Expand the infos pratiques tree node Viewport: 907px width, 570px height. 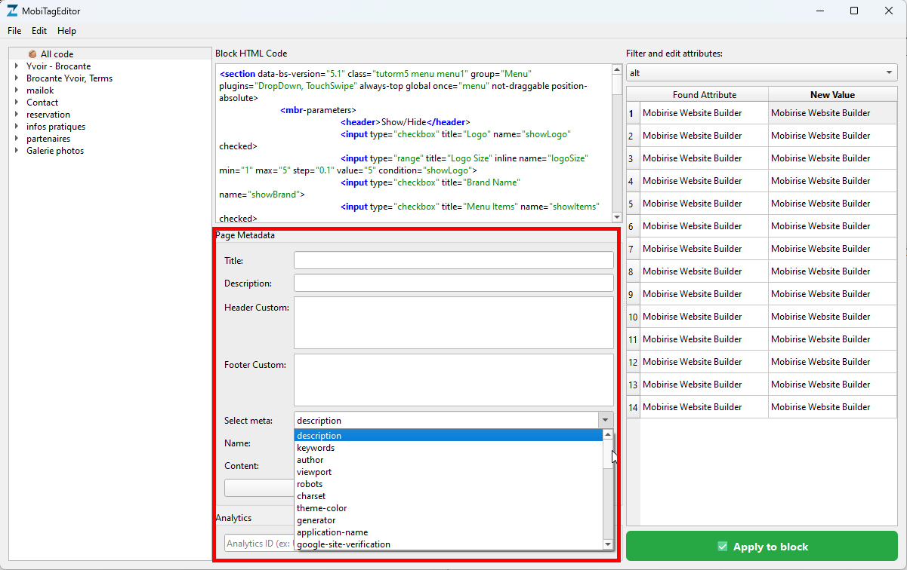(17, 127)
